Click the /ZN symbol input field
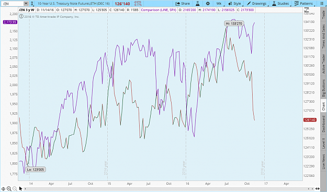 pos(13,4)
